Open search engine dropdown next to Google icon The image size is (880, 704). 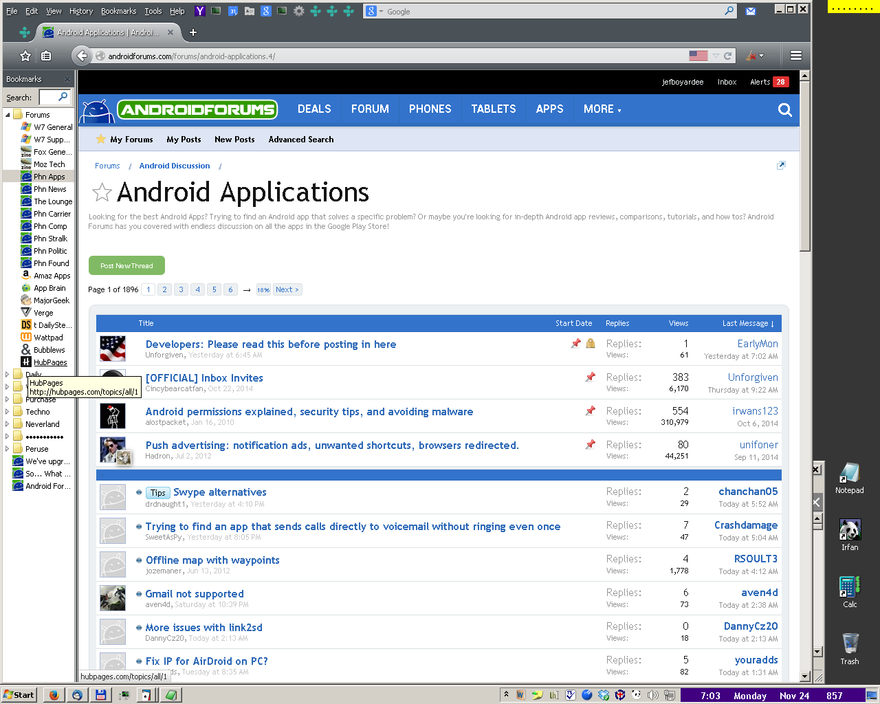[381, 11]
